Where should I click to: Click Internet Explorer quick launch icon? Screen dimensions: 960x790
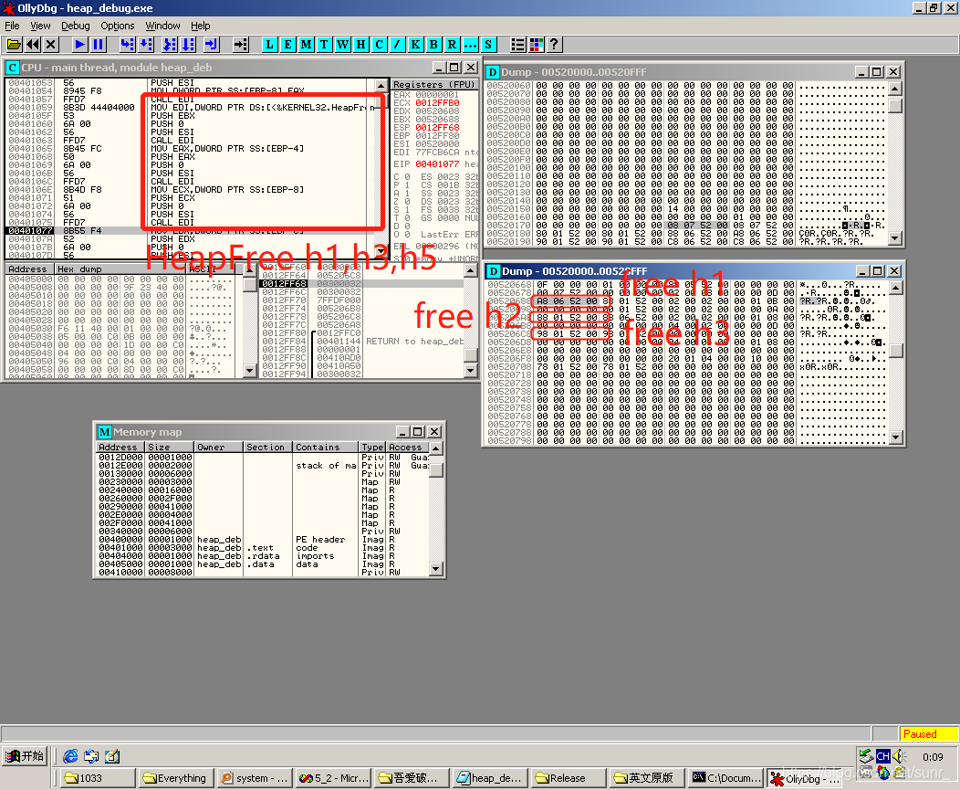point(70,756)
